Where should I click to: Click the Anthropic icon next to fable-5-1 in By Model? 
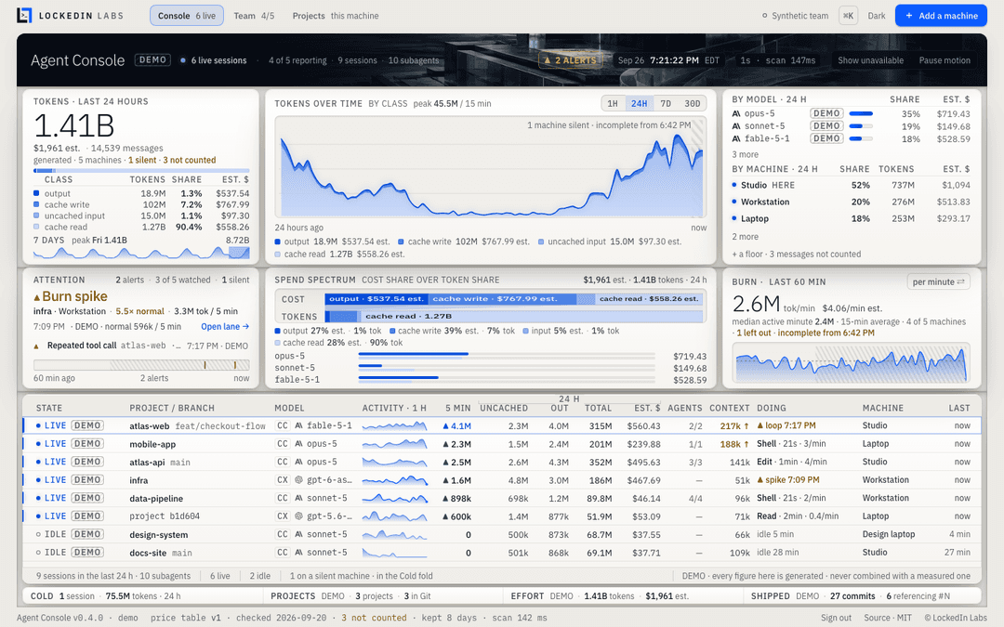pyautogui.click(x=735, y=138)
